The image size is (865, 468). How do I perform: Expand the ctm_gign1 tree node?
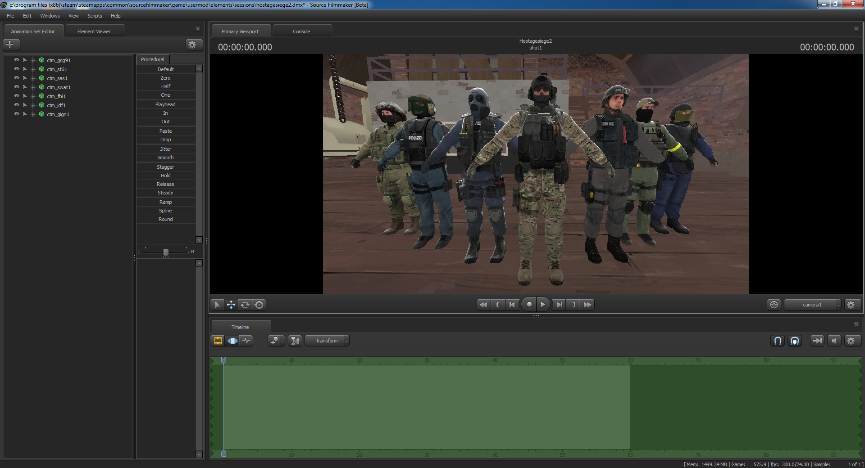pyautogui.click(x=32, y=114)
